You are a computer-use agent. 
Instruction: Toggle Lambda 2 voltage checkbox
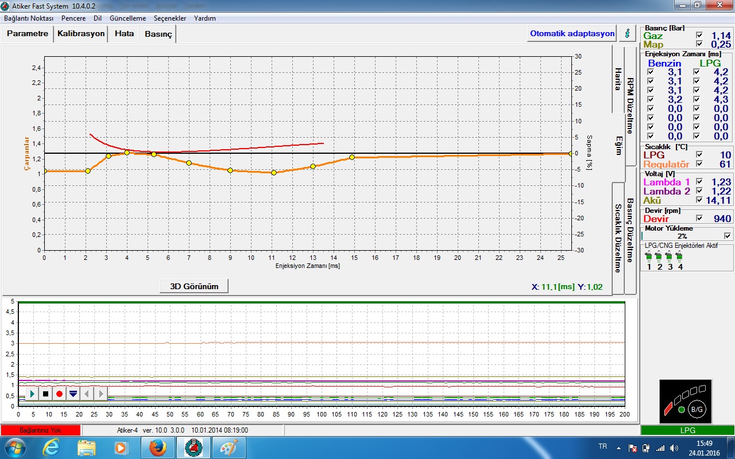pos(699,190)
